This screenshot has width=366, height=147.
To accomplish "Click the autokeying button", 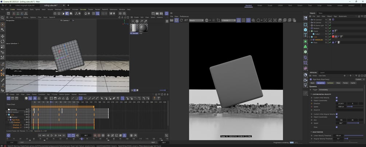I will pyautogui.click(x=99, y=135).
